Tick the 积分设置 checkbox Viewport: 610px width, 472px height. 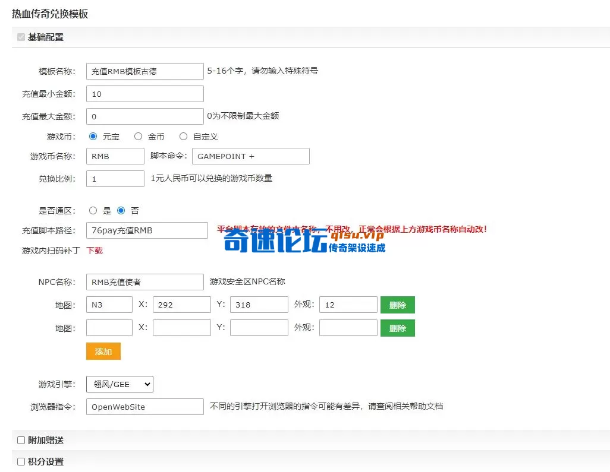[x=21, y=461]
